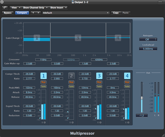Click band 2 Peak/RMS 100ms field
165x137 pixels.
point(57,88)
